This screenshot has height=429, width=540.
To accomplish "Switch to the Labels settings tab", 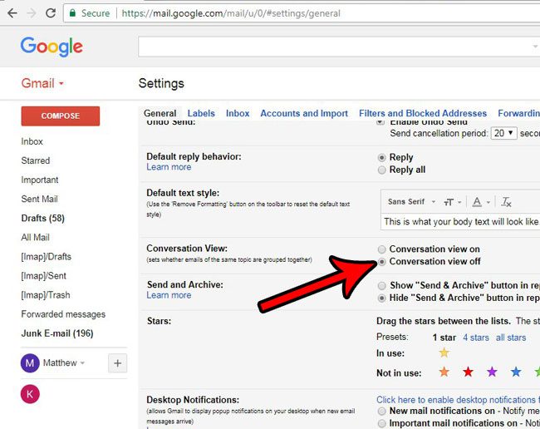I will [201, 114].
